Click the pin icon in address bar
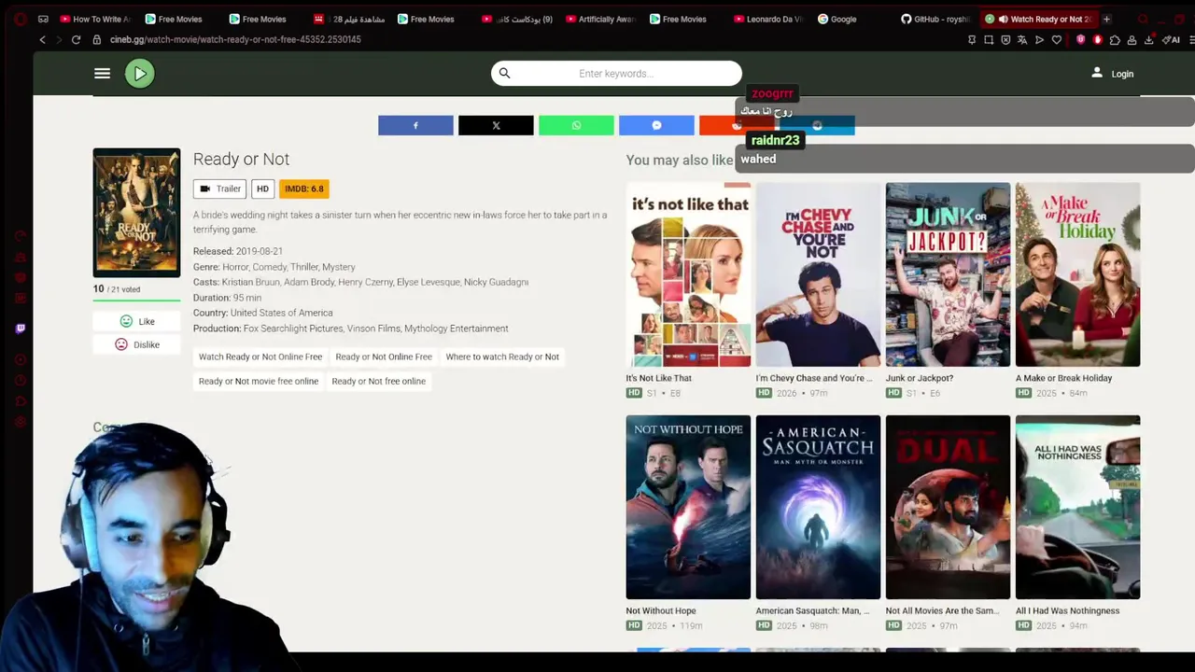The height and width of the screenshot is (672, 1195). pos(972,39)
